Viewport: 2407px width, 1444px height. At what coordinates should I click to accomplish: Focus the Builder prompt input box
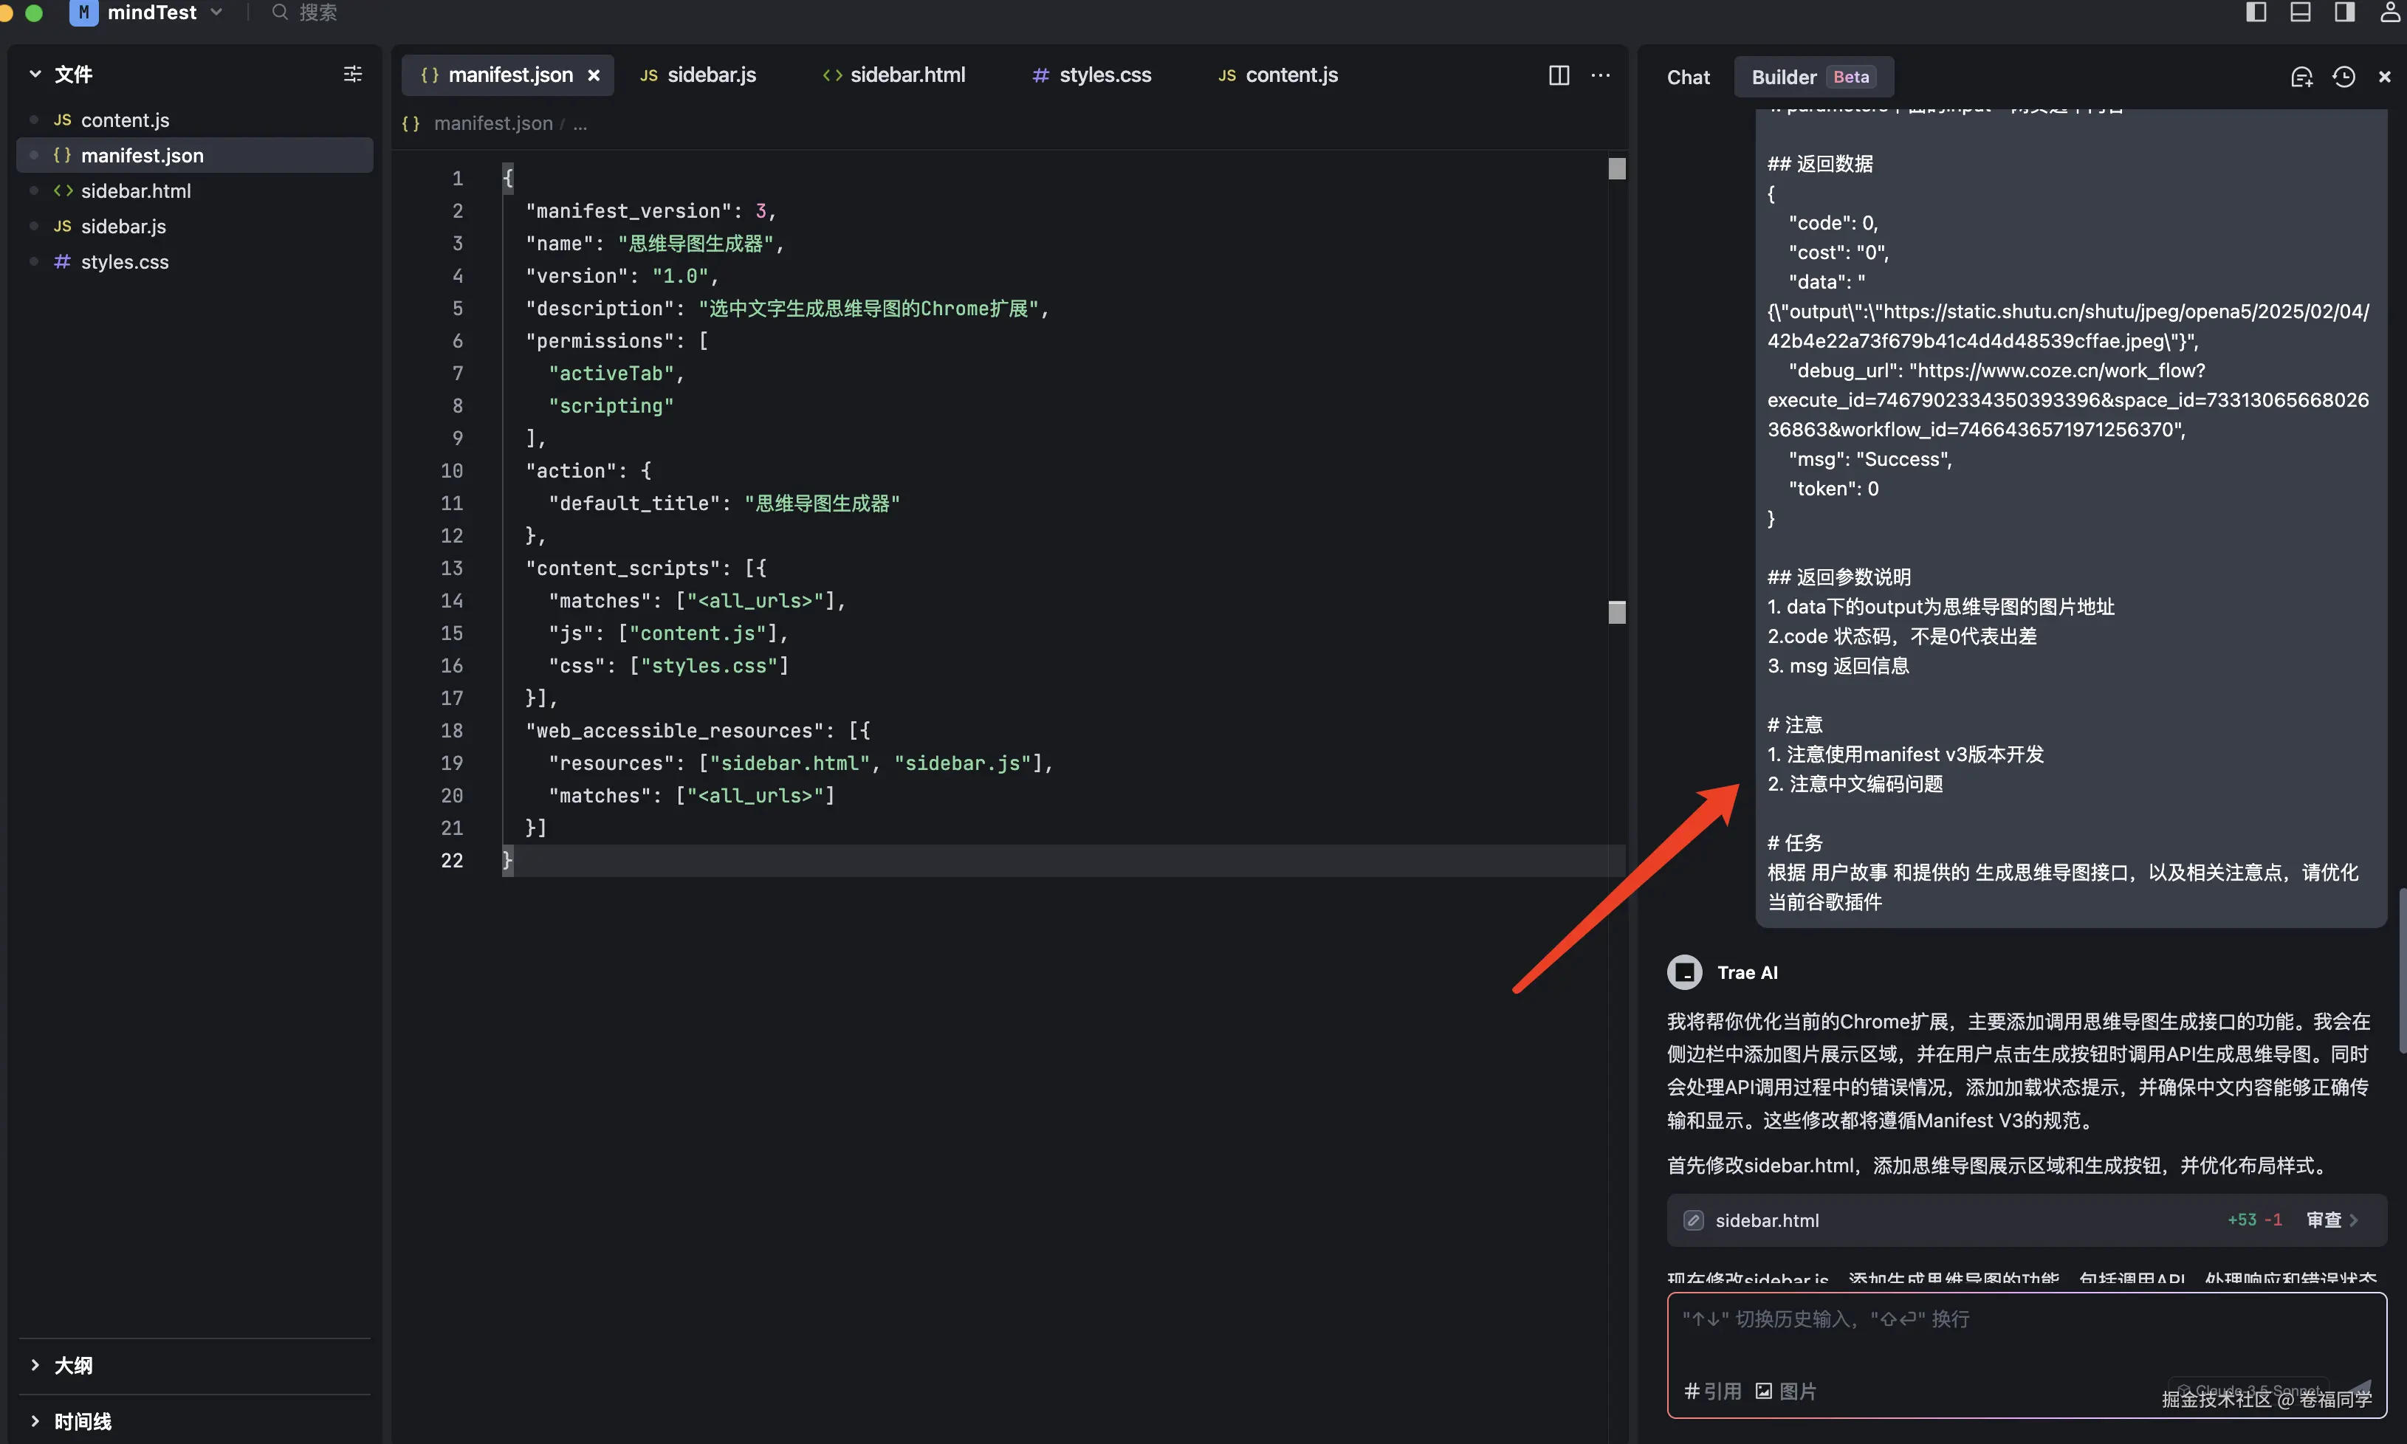pos(2024,1338)
